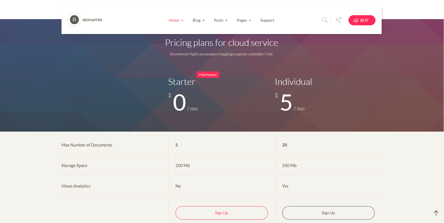Image resolution: width=444 pixels, height=223 pixels.
Task: Open search with the magnifier icon
Action: 324,20
